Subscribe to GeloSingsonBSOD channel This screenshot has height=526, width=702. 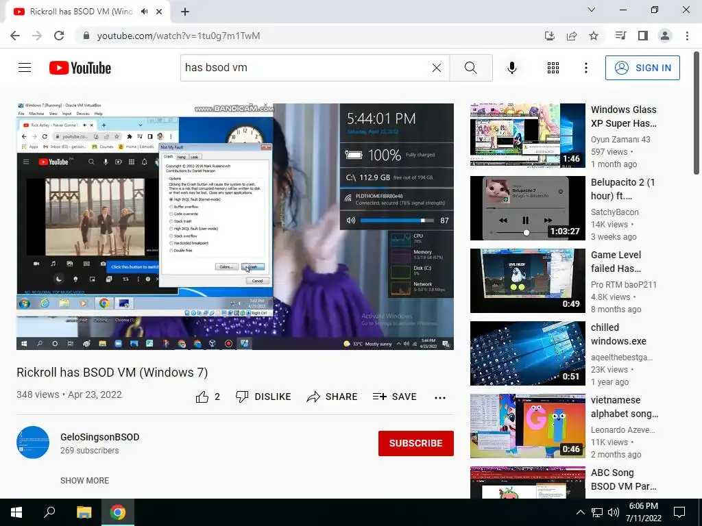tap(416, 443)
